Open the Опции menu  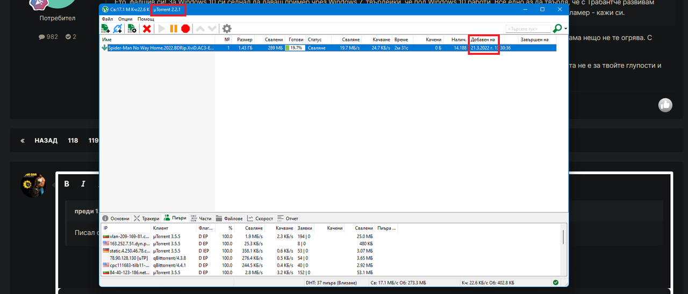pyautogui.click(x=125, y=19)
